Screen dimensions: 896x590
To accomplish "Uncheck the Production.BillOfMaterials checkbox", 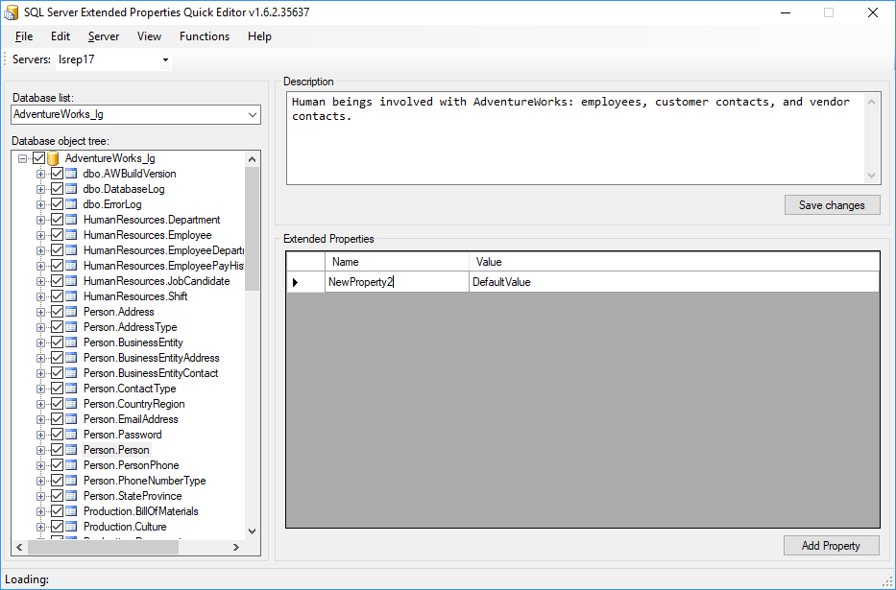I will coord(57,511).
